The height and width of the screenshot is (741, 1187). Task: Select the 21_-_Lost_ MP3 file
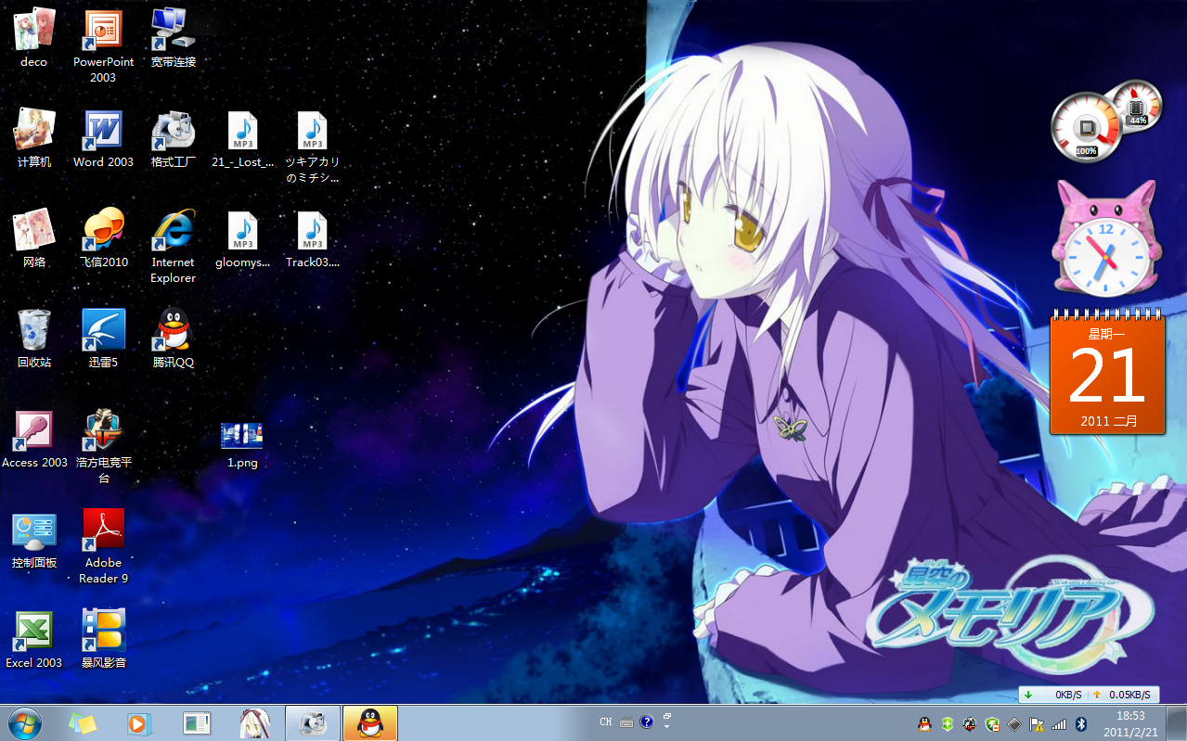pos(243,137)
